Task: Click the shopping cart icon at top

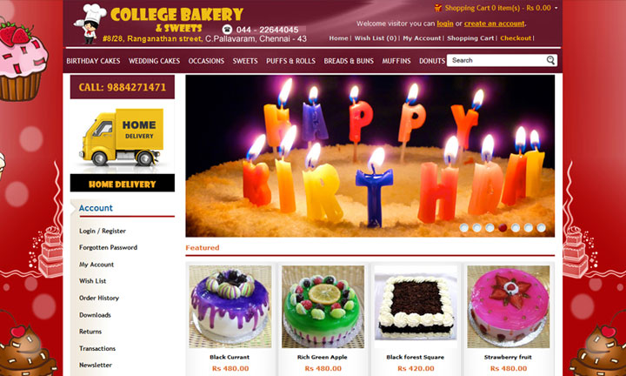Action: (438, 8)
